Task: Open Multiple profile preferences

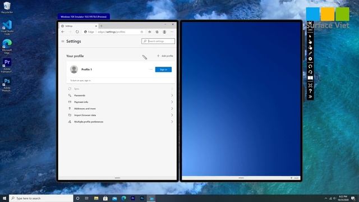Action: pyautogui.click(x=121, y=122)
